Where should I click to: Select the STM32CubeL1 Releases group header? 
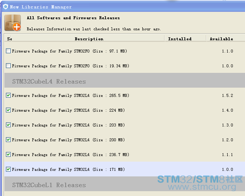click(125, 184)
